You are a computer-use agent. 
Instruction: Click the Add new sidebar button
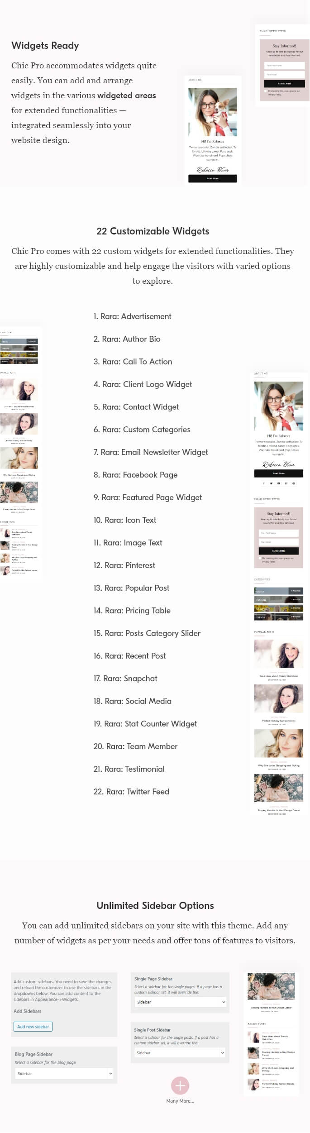tap(33, 1026)
